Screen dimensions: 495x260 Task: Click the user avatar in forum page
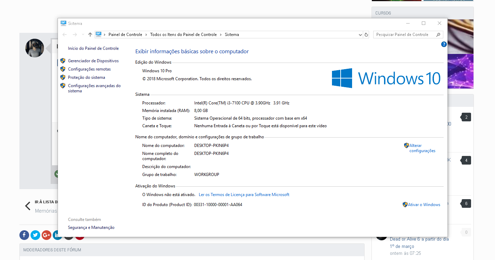[x=35, y=48]
